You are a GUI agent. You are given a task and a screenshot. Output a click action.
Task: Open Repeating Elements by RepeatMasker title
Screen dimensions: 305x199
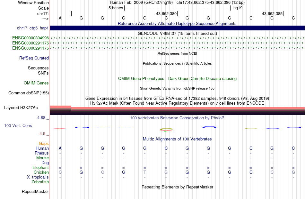click(x=178, y=187)
